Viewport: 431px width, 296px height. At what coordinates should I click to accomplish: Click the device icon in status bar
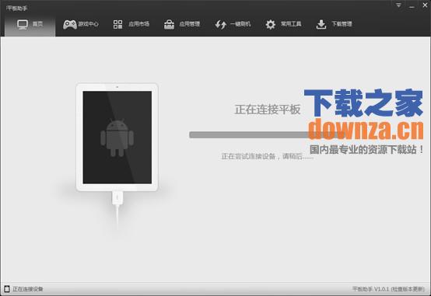point(7,289)
